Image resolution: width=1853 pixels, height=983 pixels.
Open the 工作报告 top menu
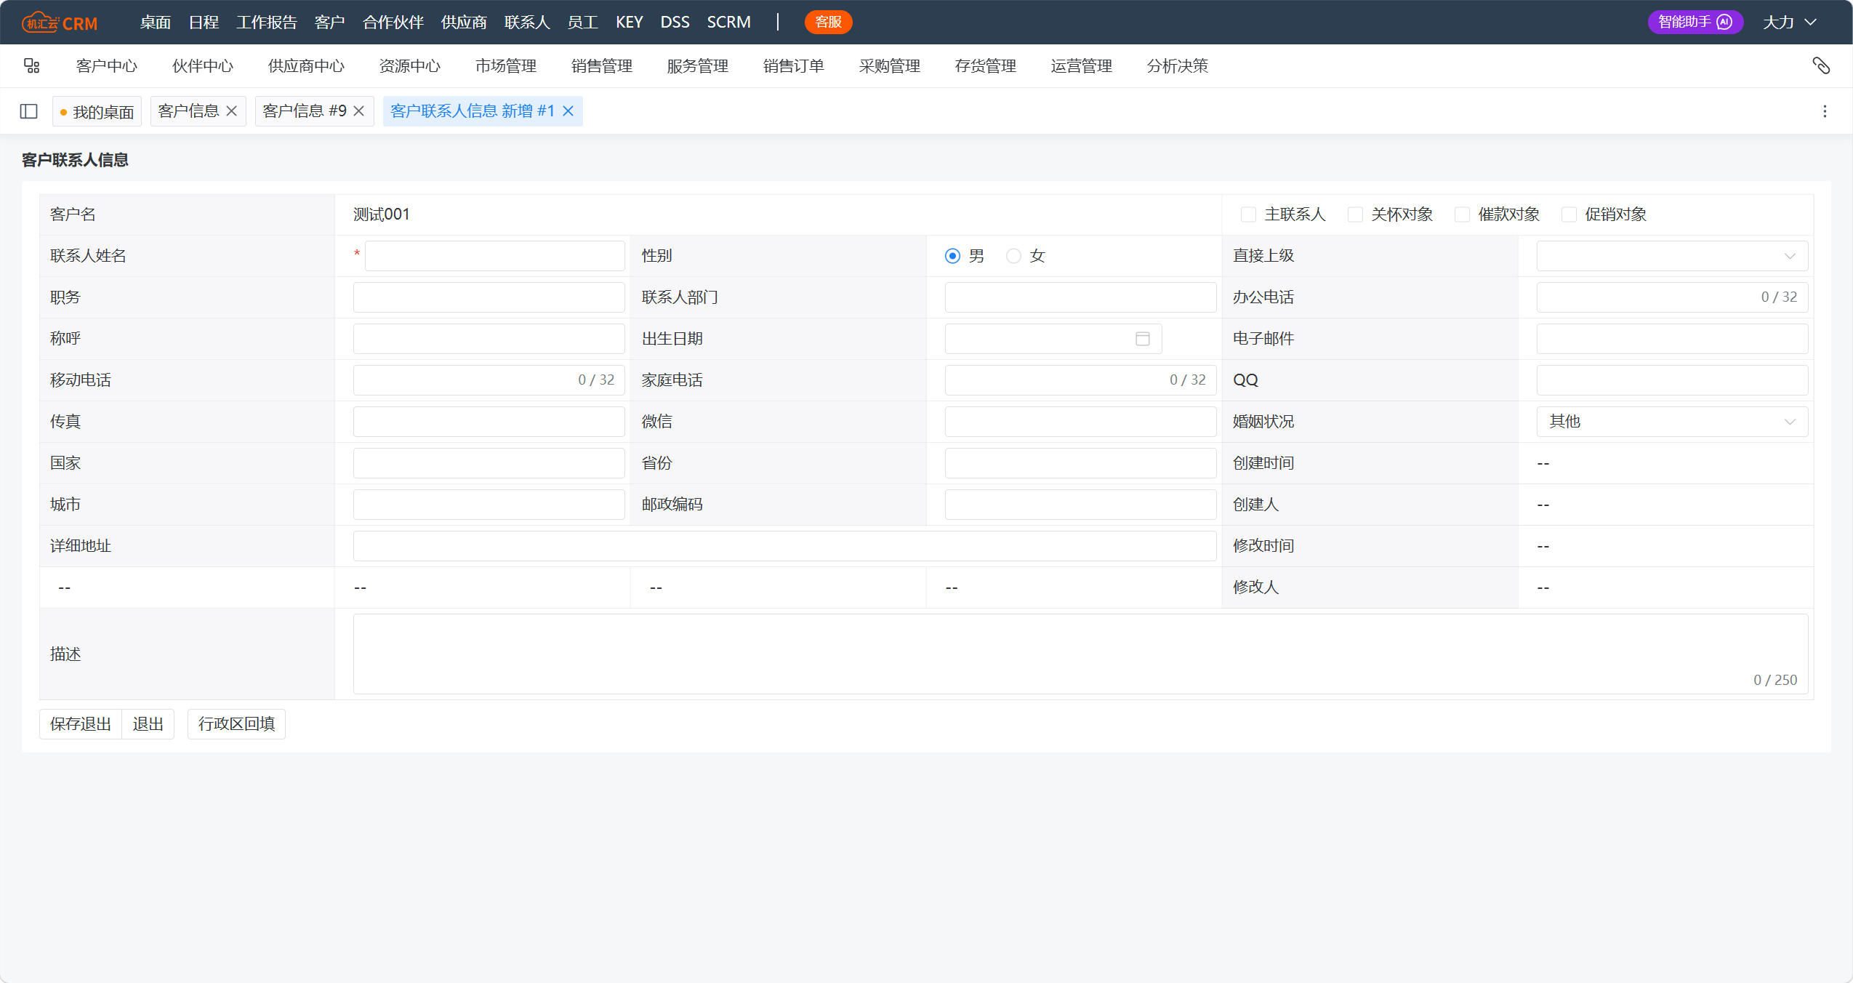point(267,23)
